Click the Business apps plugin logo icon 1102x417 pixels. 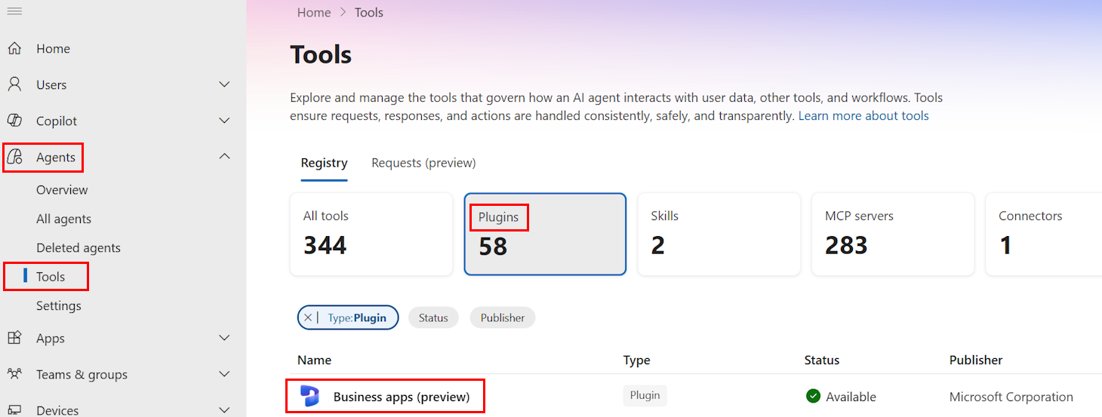tap(309, 397)
